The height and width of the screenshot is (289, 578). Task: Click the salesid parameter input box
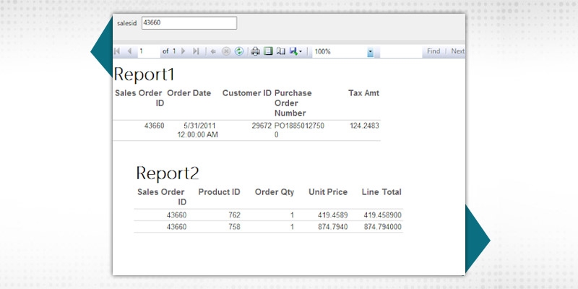coord(189,23)
